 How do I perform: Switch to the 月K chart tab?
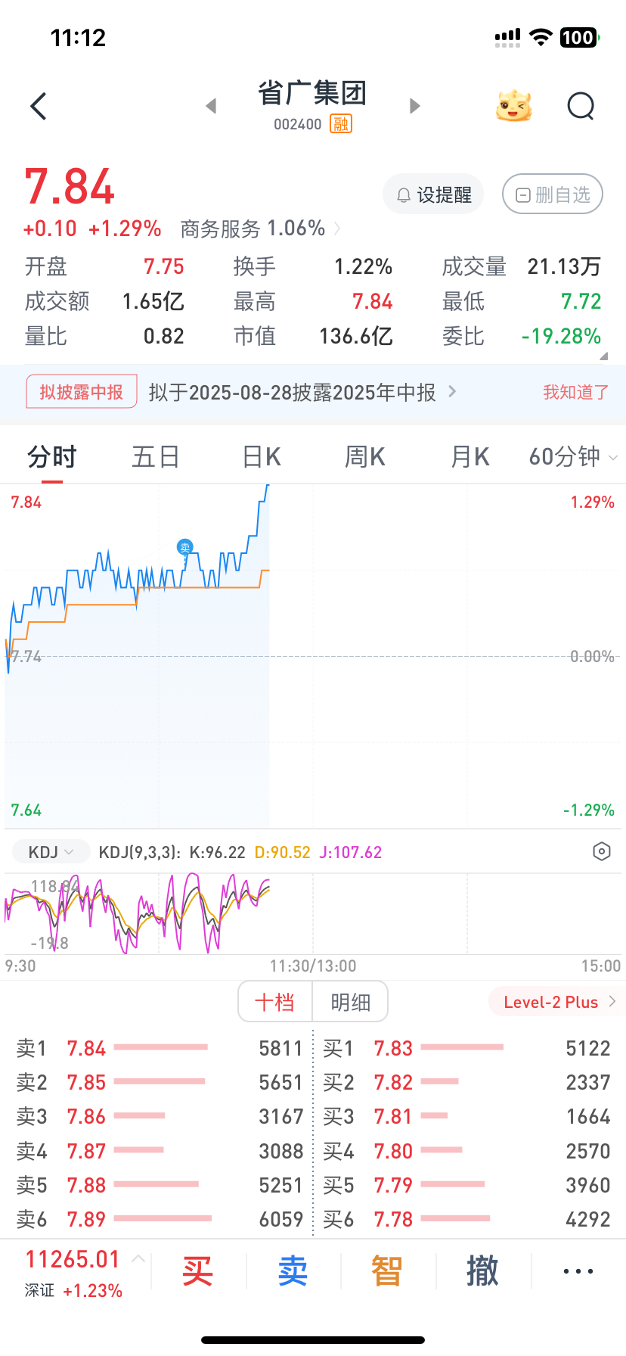tap(469, 457)
